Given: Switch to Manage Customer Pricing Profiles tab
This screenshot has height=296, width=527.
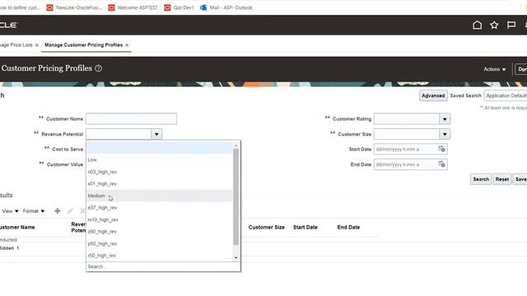Looking at the screenshot, I should tap(83, 45).
